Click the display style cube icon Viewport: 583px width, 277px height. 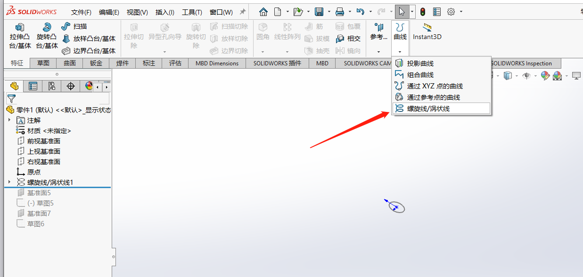coord(508,75)
